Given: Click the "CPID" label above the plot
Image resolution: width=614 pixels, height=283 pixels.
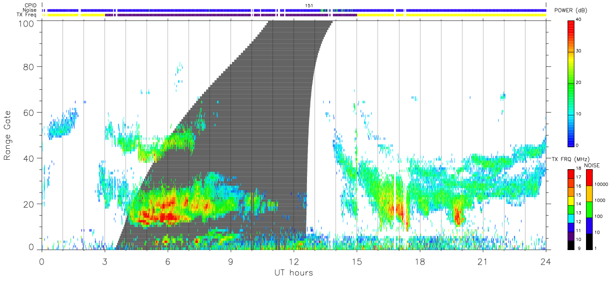Looking at the screenshot, I should (29, 5).
